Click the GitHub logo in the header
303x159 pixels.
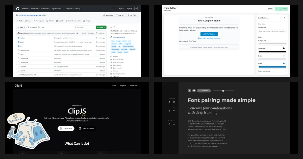click(x=18, y=9)
